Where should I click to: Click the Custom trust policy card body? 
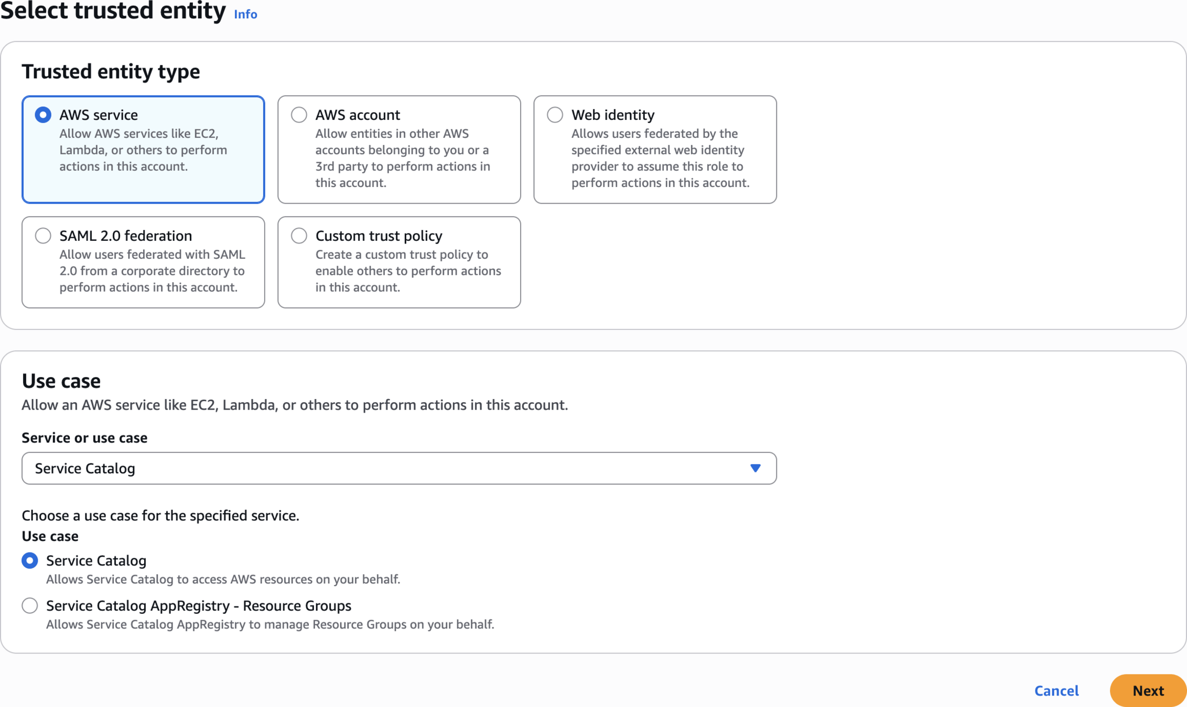(x=408, y=271)
